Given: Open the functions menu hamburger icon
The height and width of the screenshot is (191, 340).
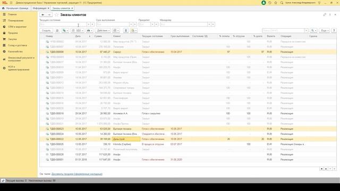Looking at the screenshot, I should coord(11,3).
